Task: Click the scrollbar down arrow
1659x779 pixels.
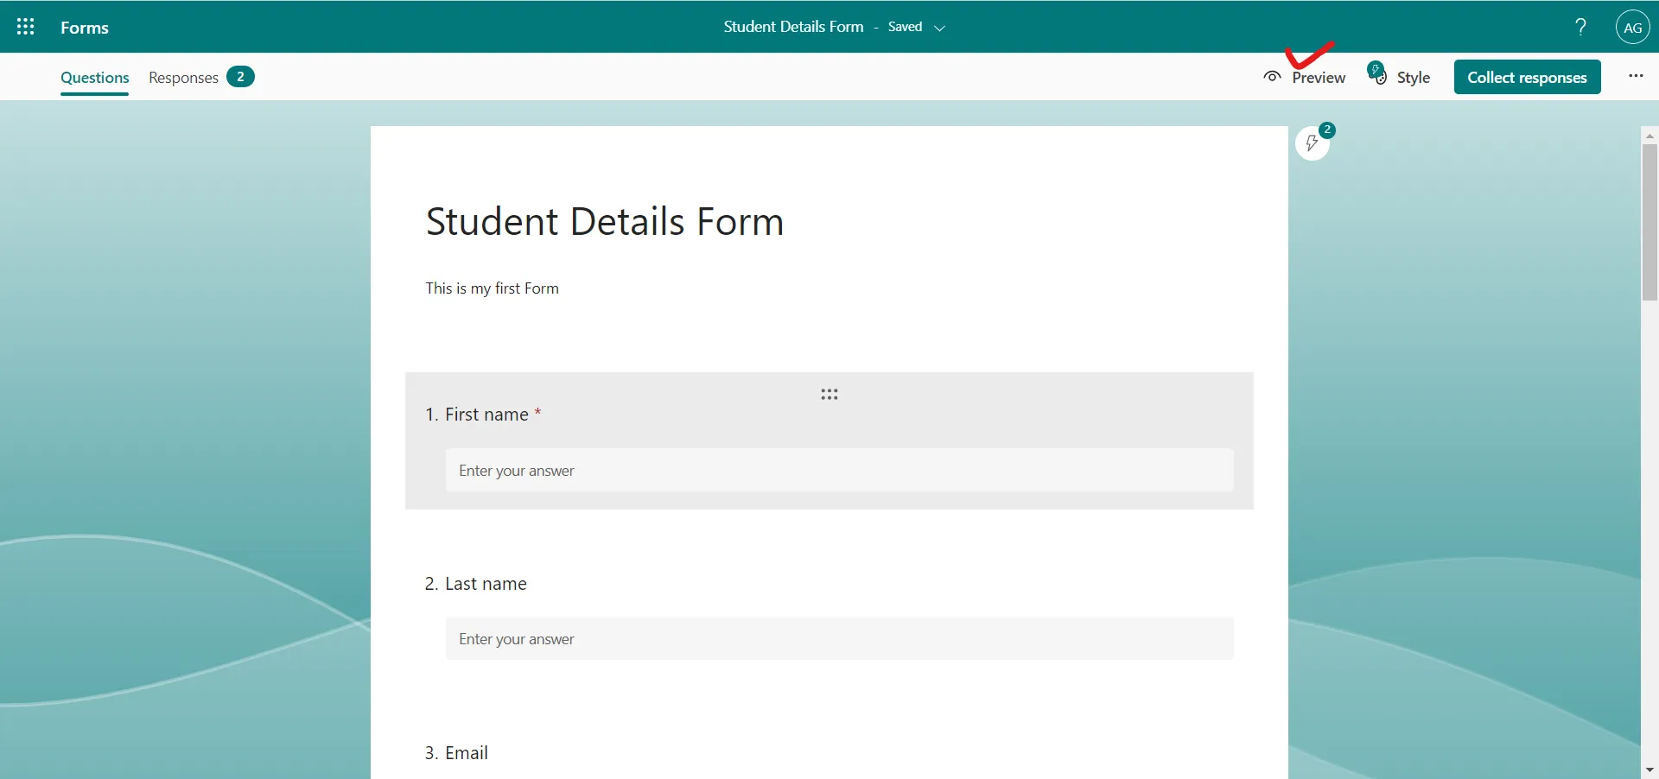Action: point(1649,769)
